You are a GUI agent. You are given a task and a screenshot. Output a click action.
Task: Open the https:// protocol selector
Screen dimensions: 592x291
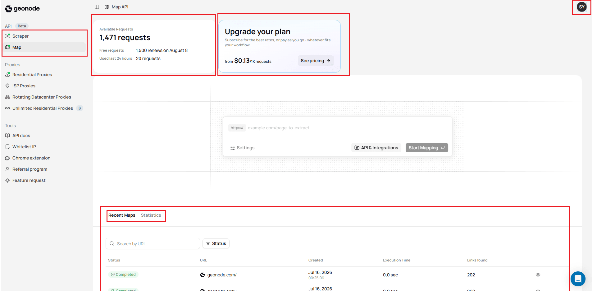[x=237, y=128]
